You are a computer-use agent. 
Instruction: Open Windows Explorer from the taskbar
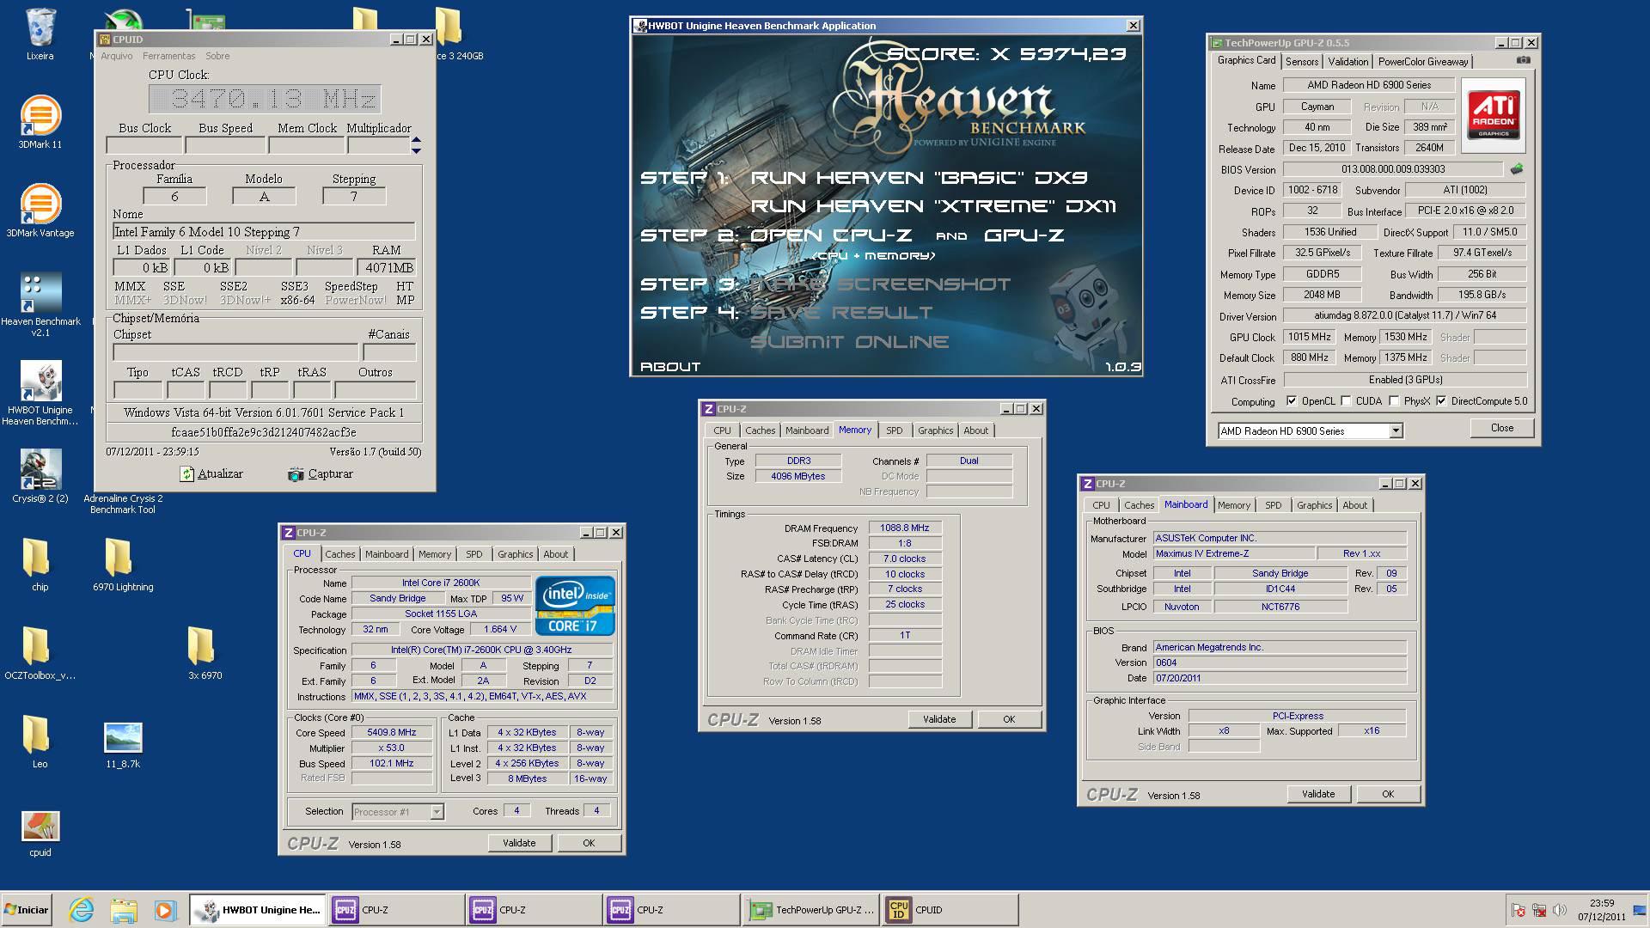(x=123, y=910)
